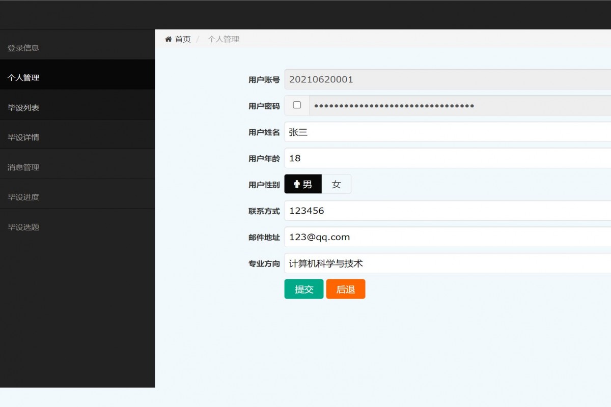
Task: Open 毕设进度 sidebar item
Action: coord(23,197)
